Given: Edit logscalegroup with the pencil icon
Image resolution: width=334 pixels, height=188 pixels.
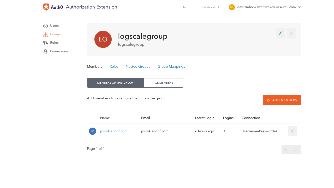Looking at the screenshot, I should (x=280, y=33).
